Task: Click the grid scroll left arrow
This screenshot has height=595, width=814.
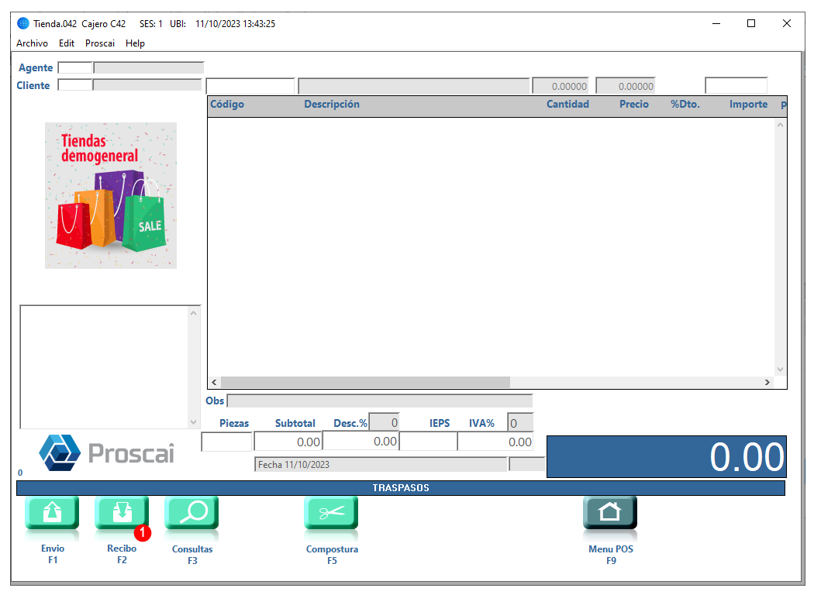Action: pos(214,382)
